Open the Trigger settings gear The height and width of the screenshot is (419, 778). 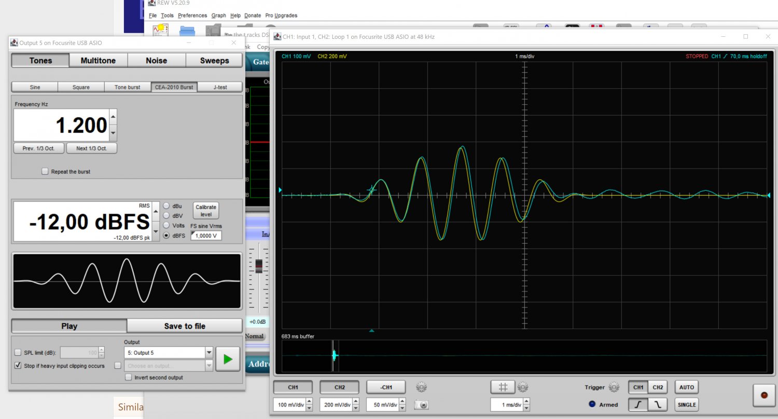coord(614,387)
